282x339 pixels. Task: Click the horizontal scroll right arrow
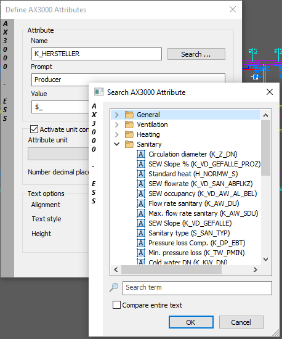click(x=256, y=269)
